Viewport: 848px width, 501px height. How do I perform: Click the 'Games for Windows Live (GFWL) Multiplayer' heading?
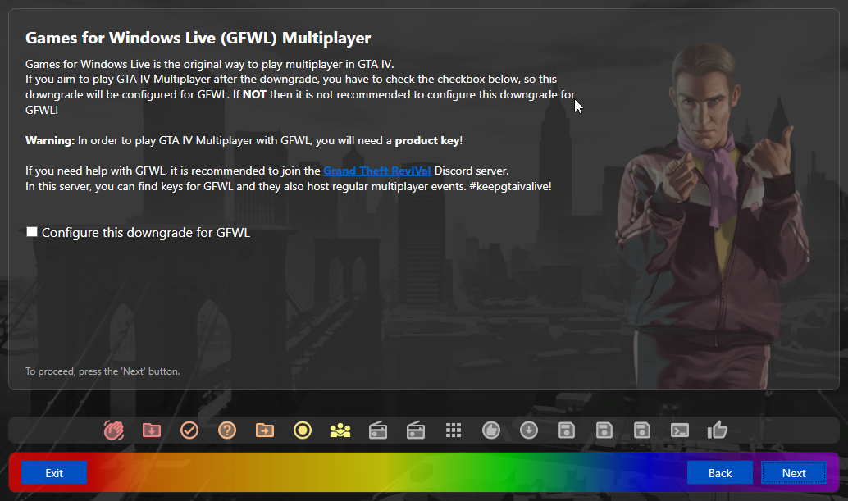click(x=198, y=38)
